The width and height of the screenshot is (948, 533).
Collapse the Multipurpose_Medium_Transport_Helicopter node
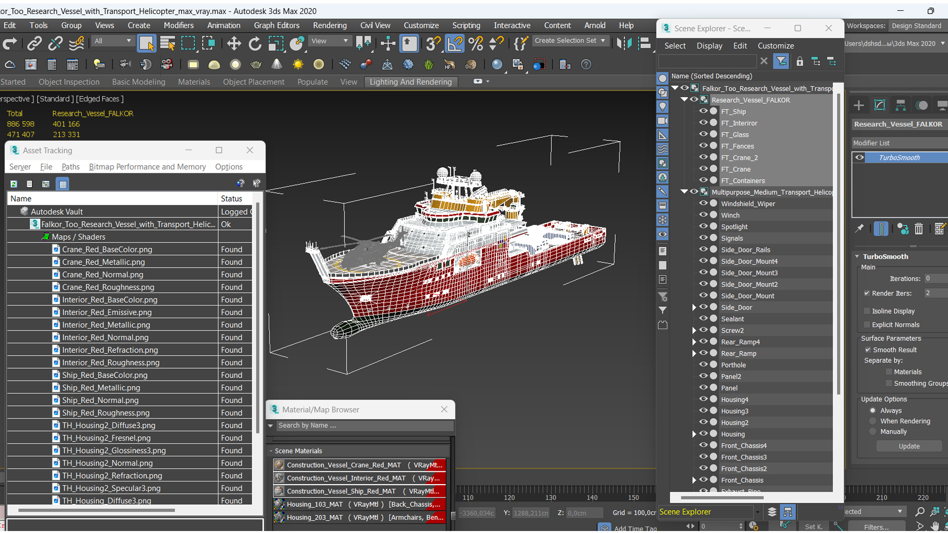click(684, 192)
